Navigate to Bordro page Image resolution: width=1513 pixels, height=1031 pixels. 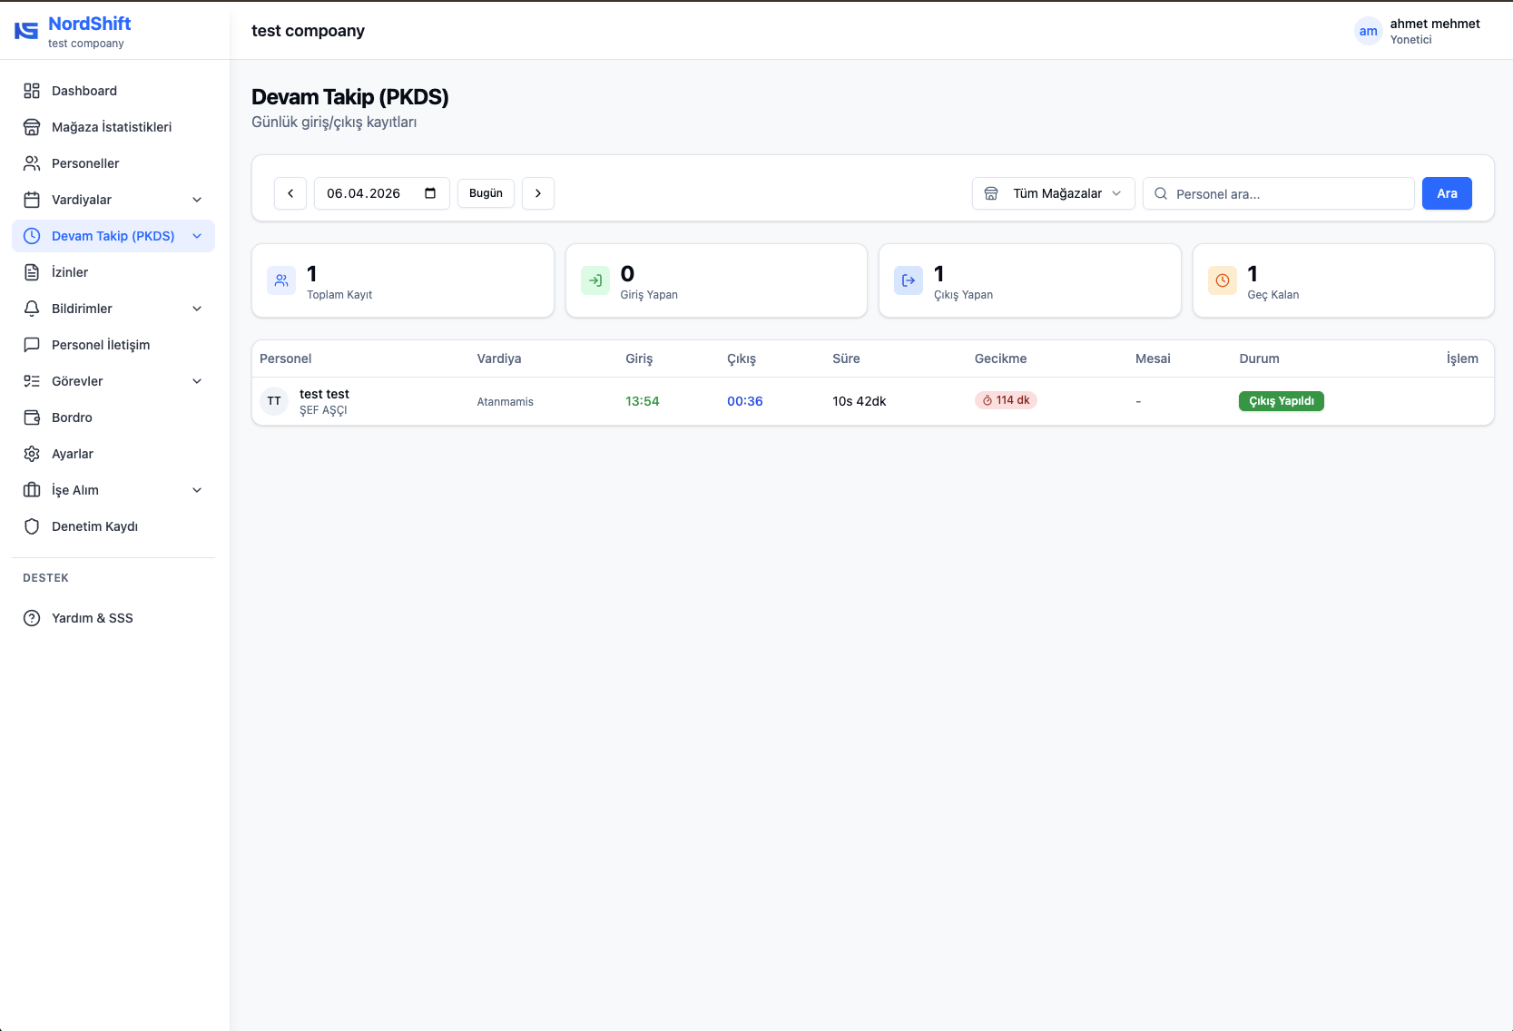click(x=72, y=417)
